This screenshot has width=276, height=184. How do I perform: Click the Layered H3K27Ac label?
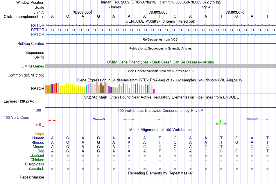(x=19, y=101)
